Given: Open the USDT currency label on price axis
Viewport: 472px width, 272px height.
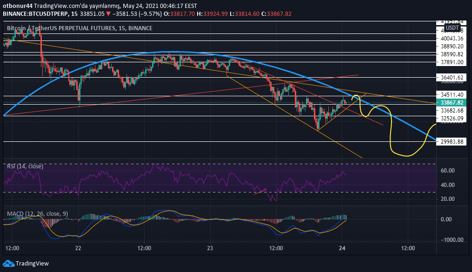Looking at the screenshot, I should [x=452, y=28].
